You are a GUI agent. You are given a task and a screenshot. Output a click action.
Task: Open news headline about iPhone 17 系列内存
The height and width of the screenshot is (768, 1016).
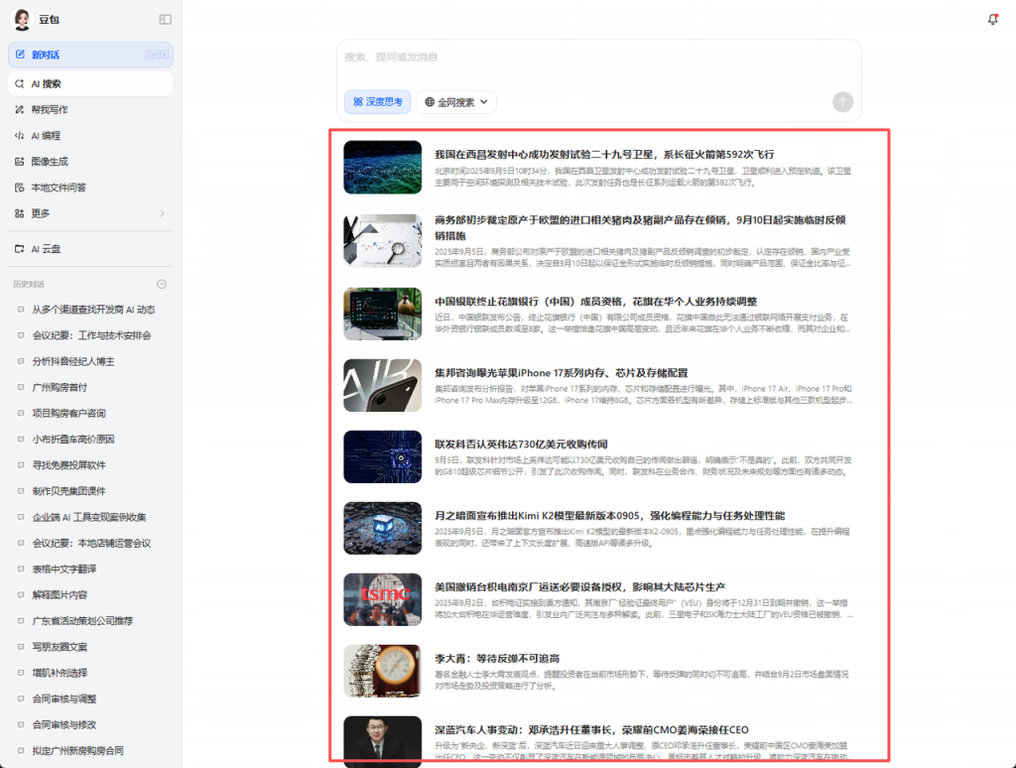point(562,373)
